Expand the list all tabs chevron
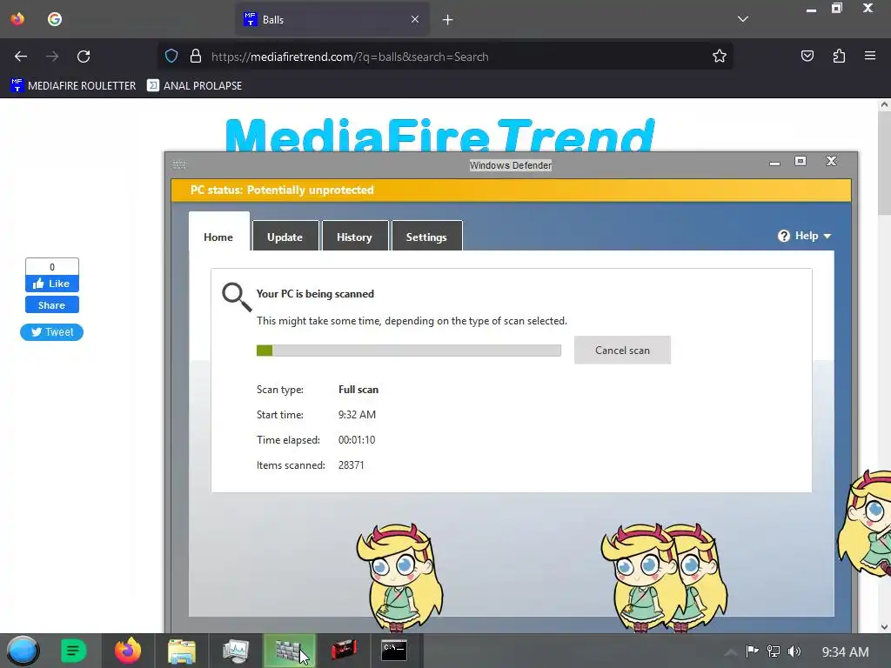This screenshot has width=891, height=668. [x=743, y=19]
